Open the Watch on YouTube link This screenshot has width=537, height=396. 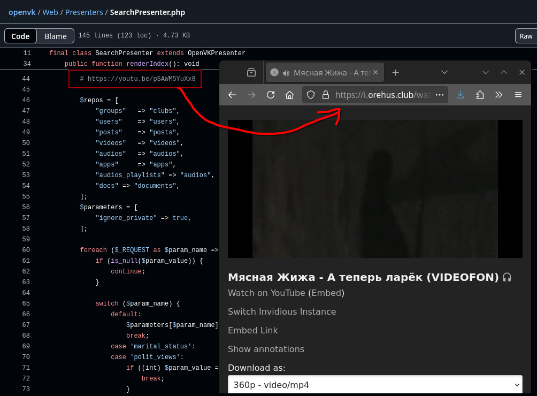point(266,293)
